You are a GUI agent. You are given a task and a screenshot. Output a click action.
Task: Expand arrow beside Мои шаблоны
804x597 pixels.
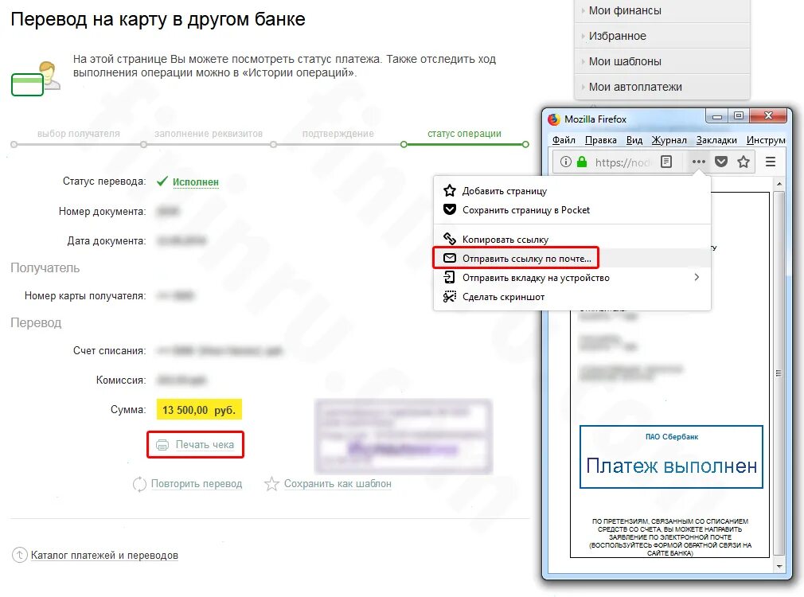point(583,61)
